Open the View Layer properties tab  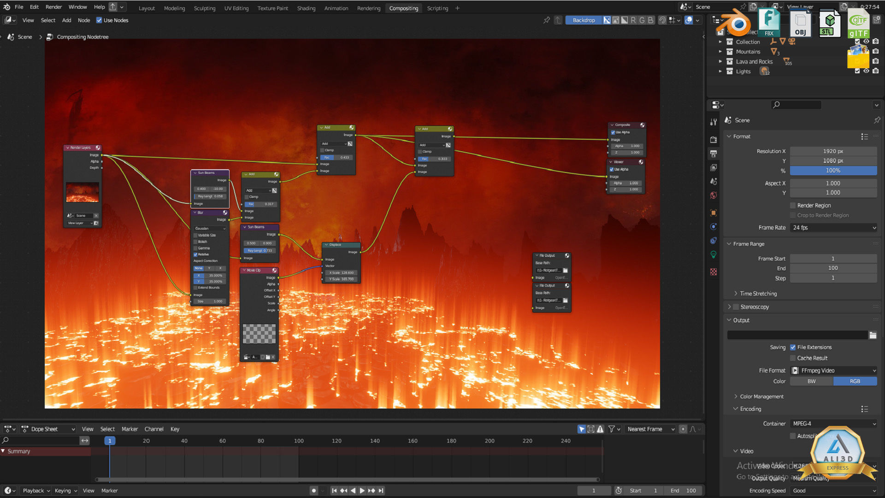tap(714, 167)
